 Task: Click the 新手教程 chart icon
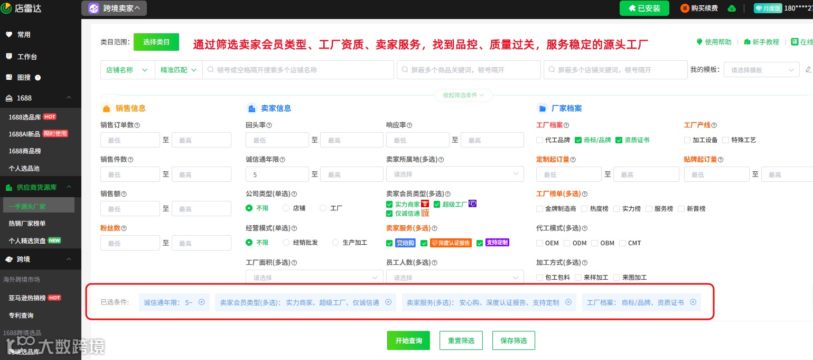click(x=747, y=42)
